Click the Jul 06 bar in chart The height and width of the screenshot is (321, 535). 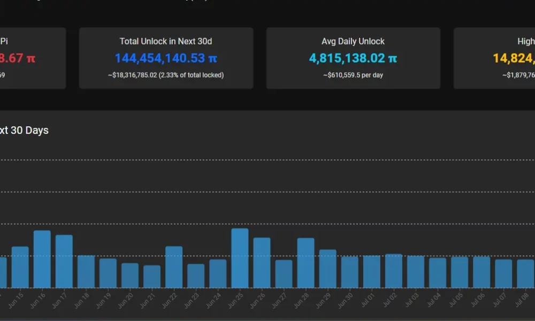click(x=481, y=272)
